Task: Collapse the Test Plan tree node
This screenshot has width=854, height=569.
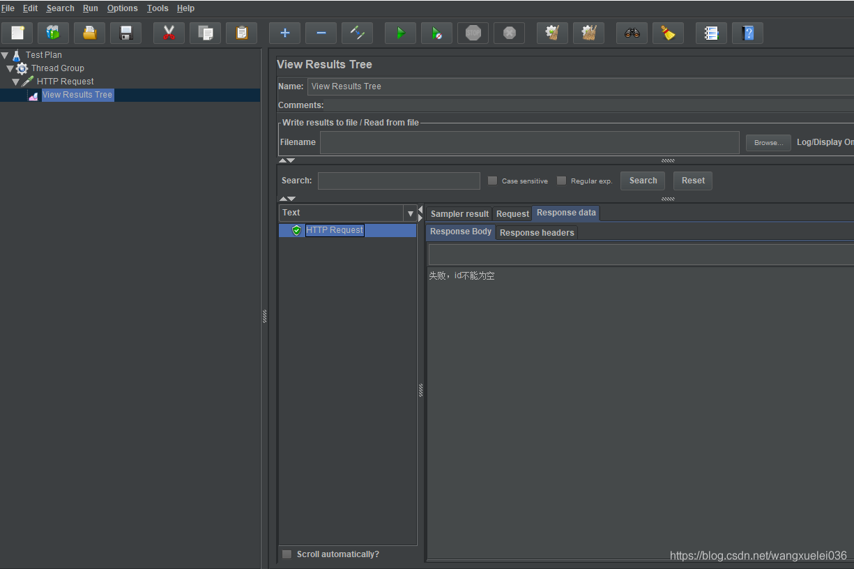Action: click(5, 55)
